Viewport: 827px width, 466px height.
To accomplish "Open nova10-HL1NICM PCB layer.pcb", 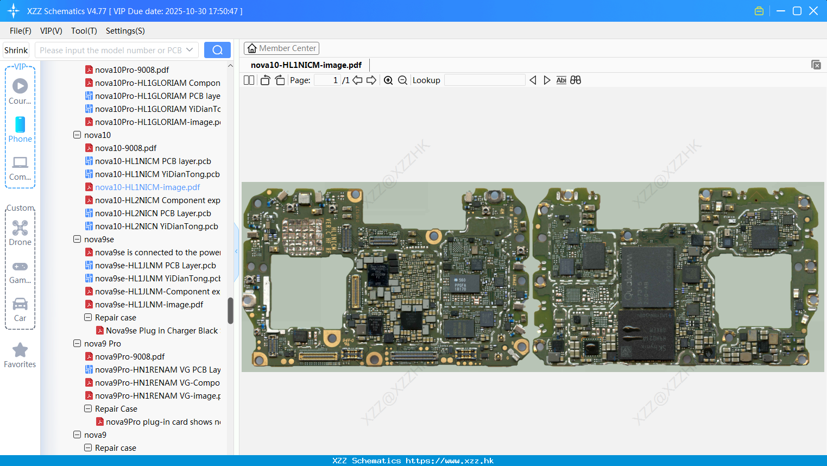I will 153,161.
